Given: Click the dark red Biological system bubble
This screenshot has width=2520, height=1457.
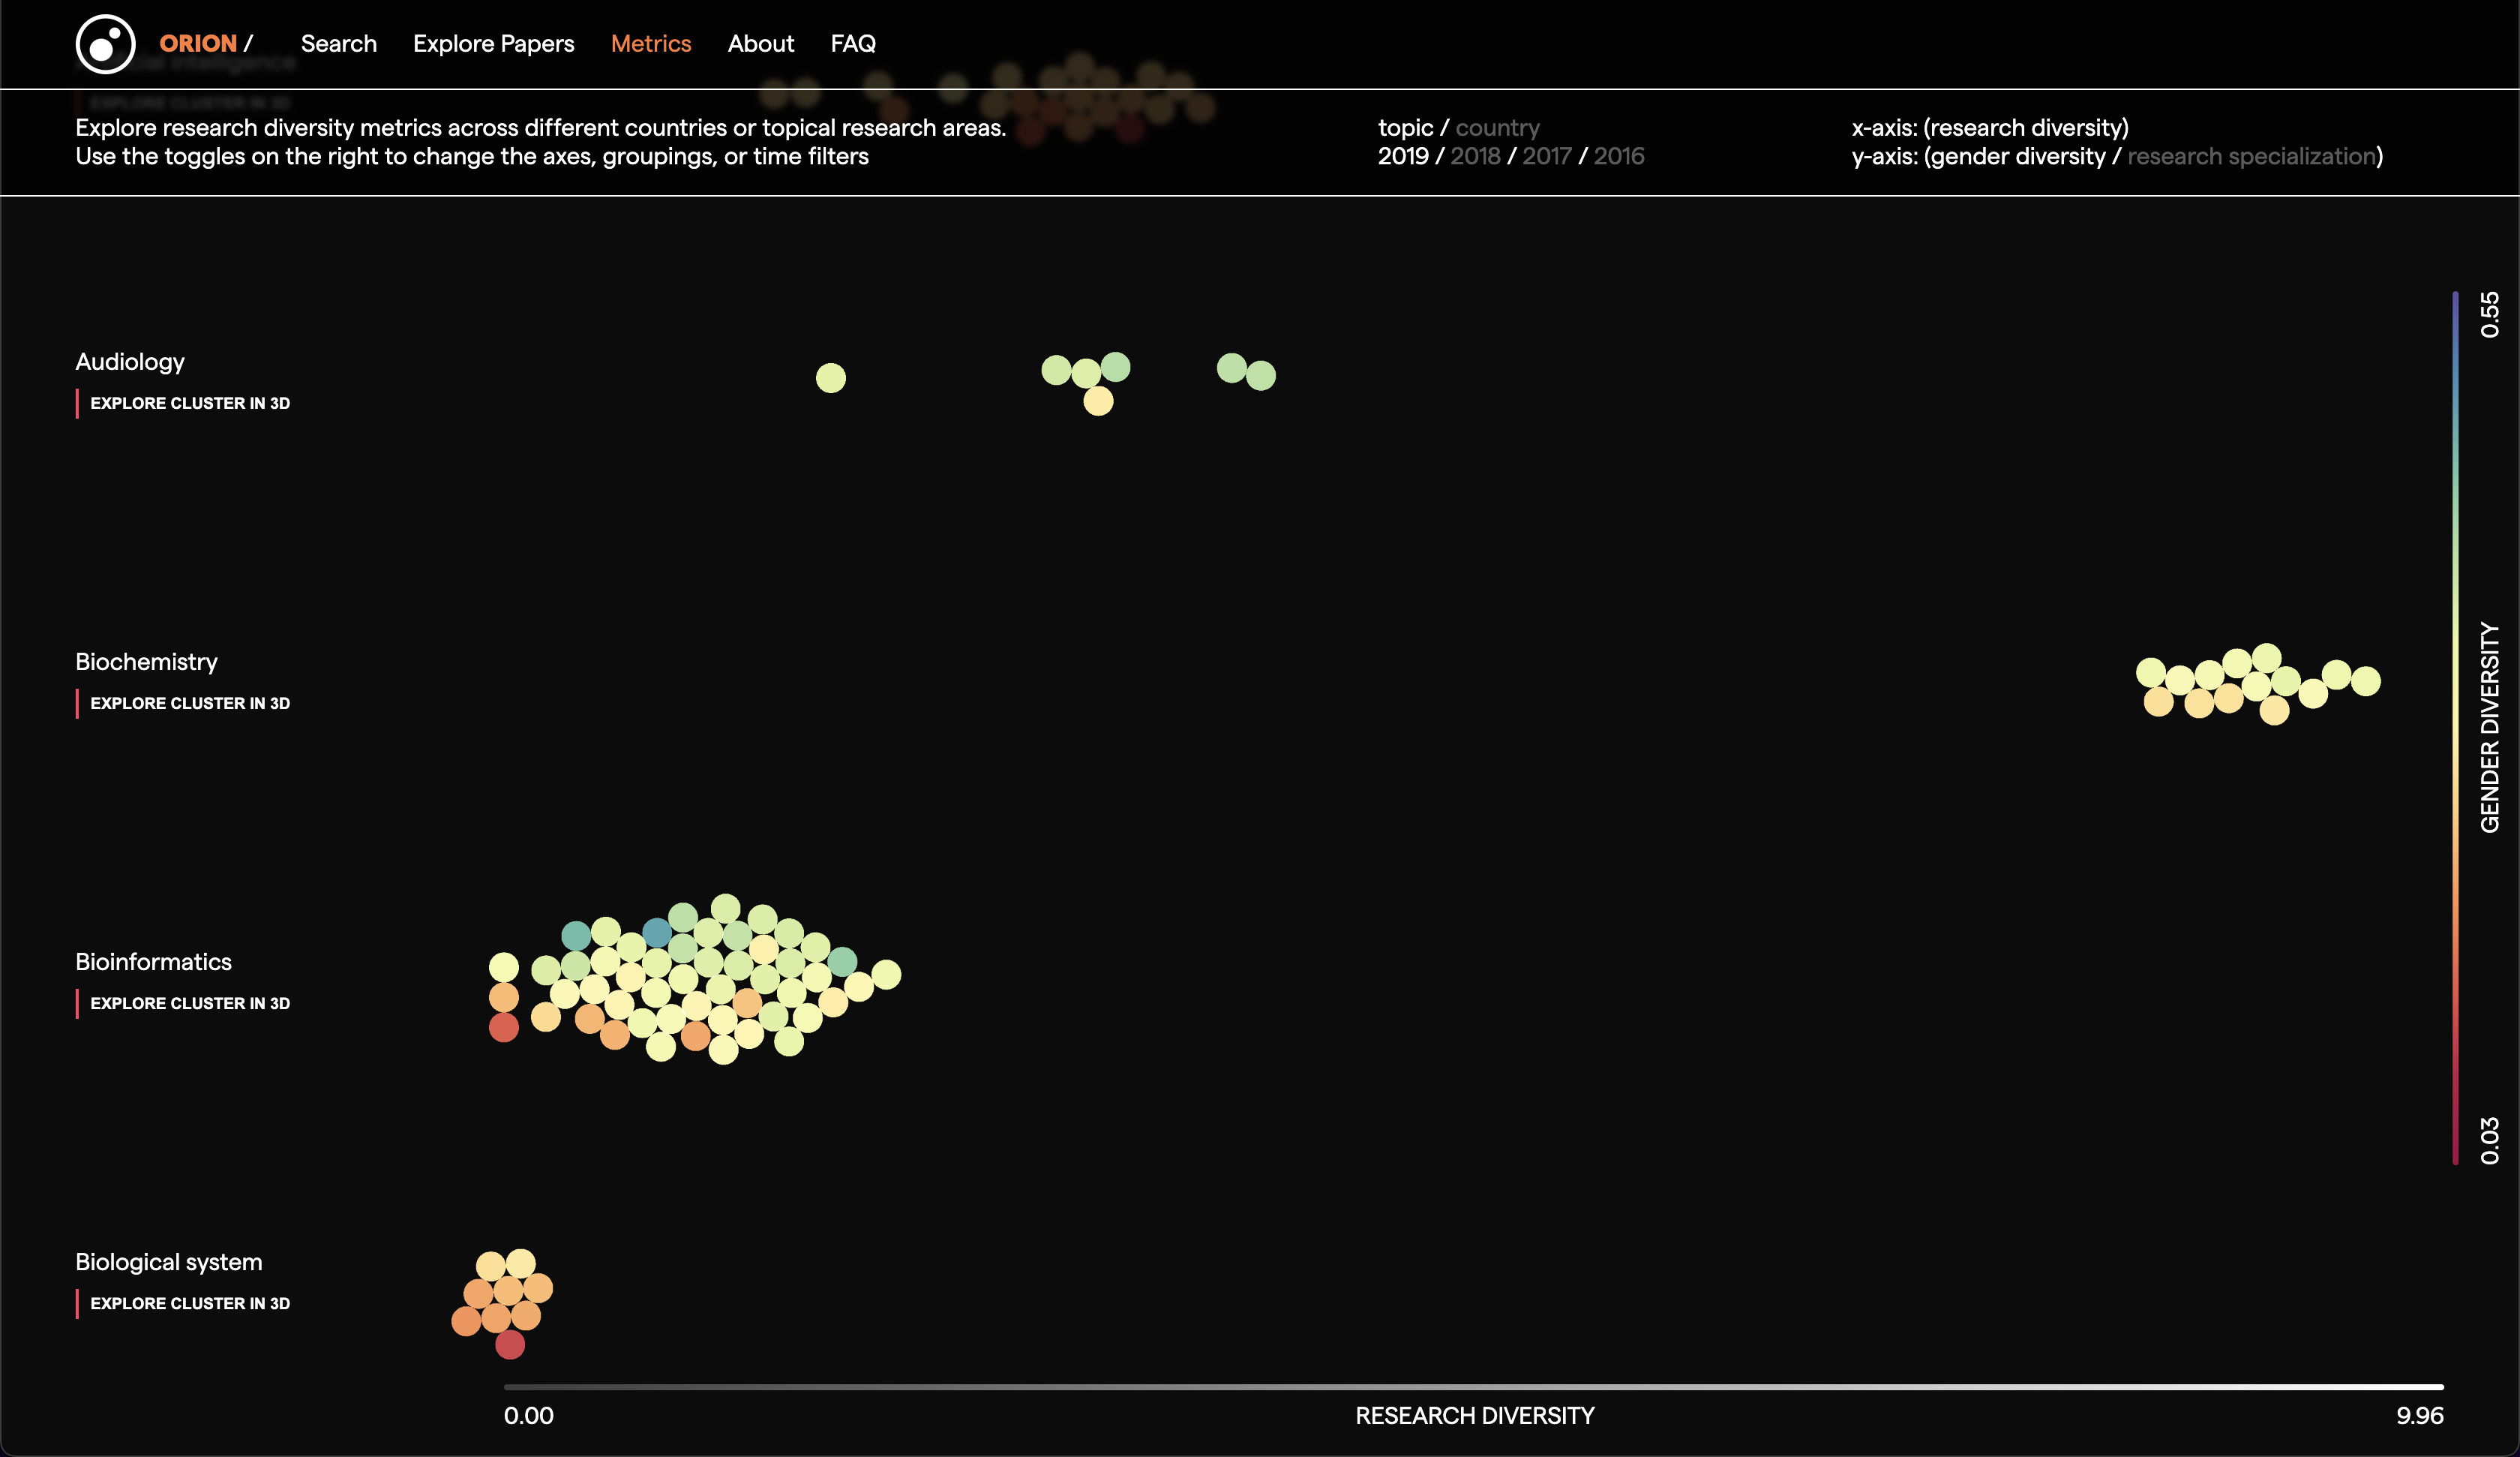Looking at the screenshot, I should pyautogui.click(x=510, y=1345).
